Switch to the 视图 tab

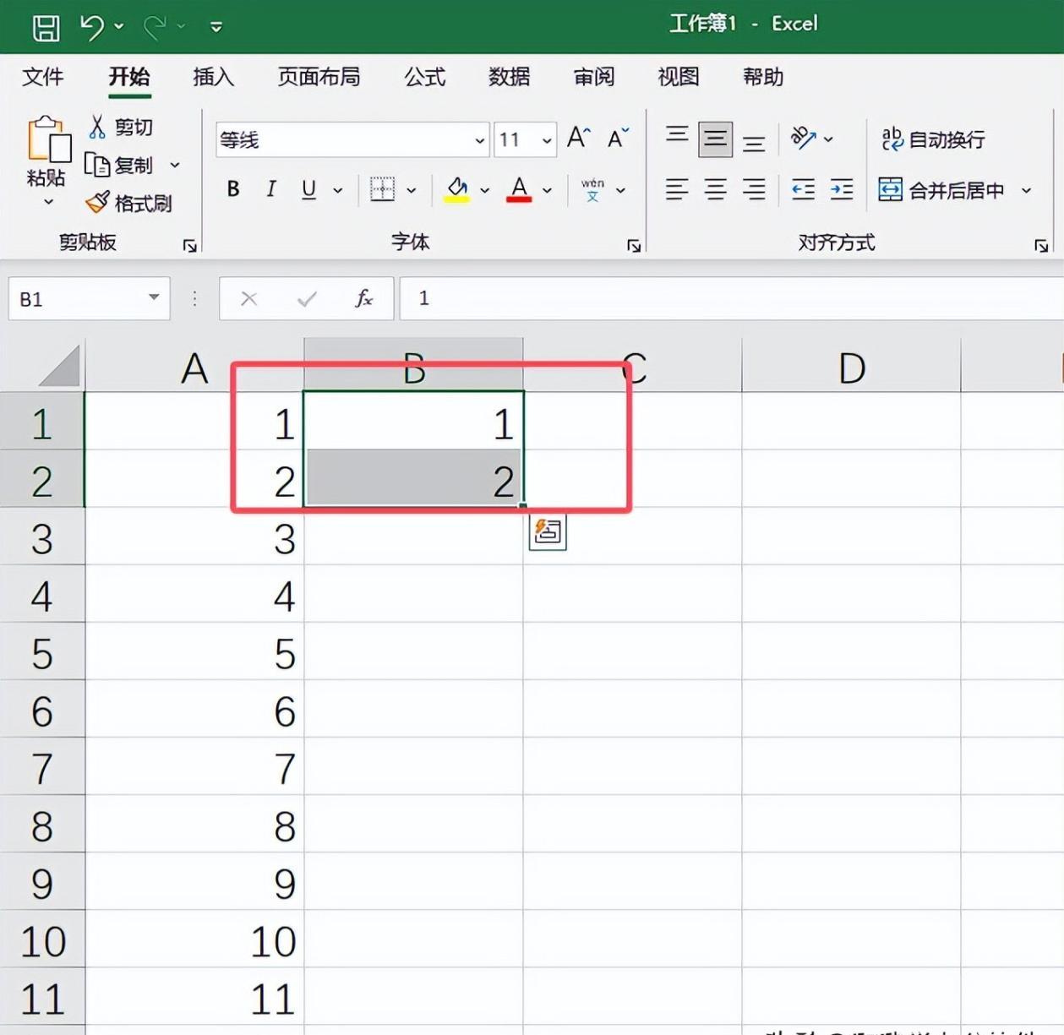678,77
